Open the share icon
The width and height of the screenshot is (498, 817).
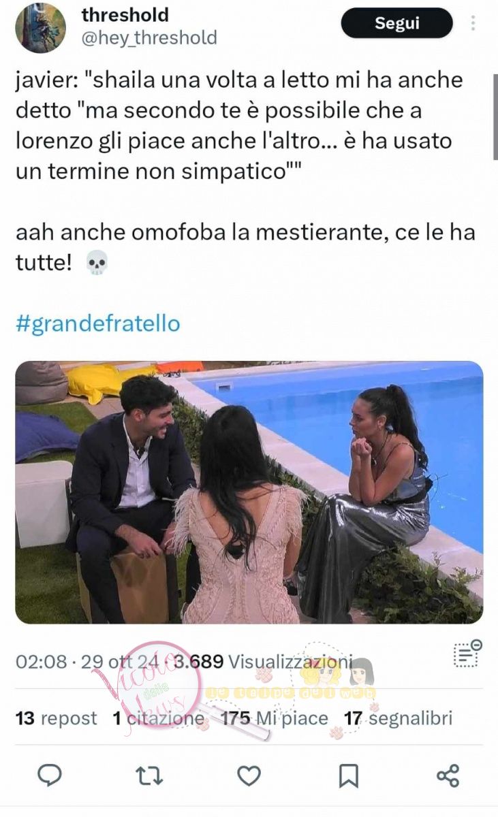448,775
